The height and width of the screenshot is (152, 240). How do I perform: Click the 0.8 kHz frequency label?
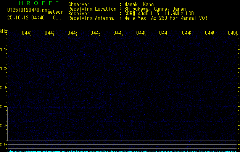(x=3, y=107)
